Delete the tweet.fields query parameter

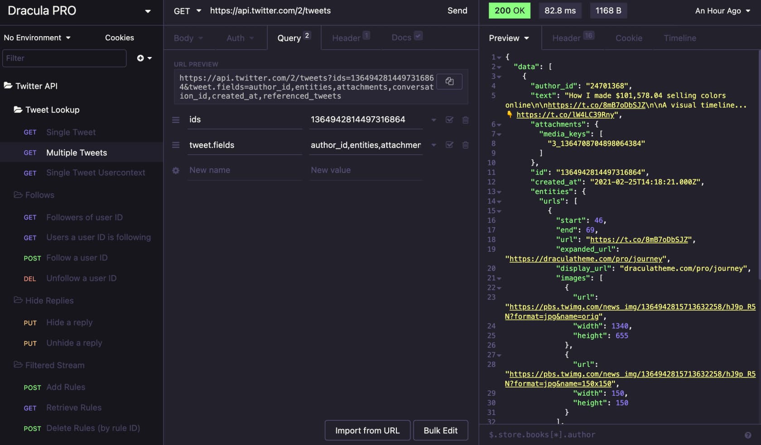click(465, 145)
